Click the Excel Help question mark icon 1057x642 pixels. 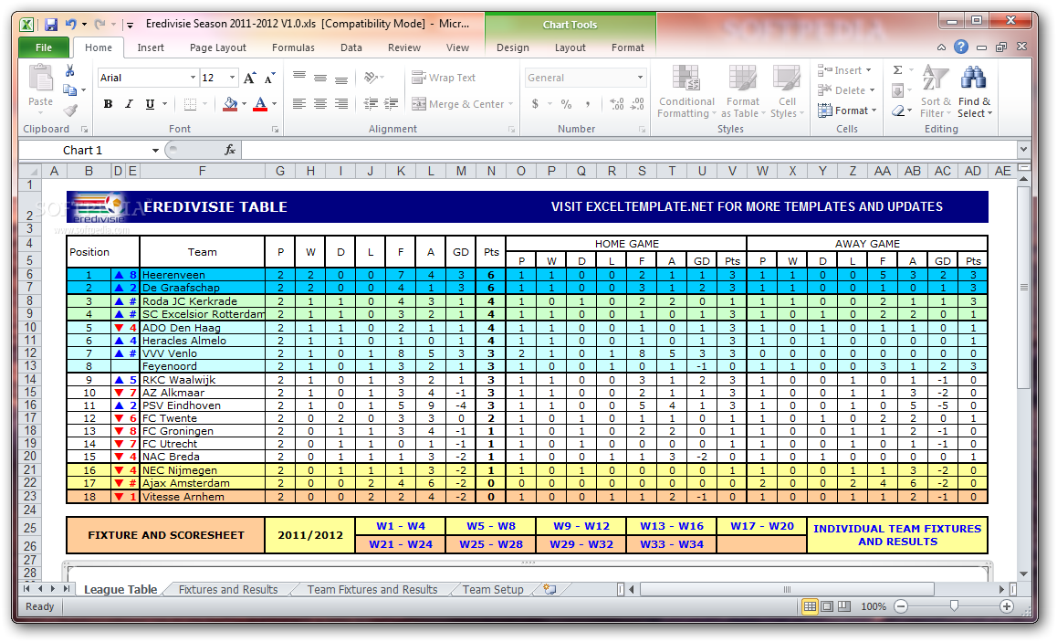click(961, 47)
